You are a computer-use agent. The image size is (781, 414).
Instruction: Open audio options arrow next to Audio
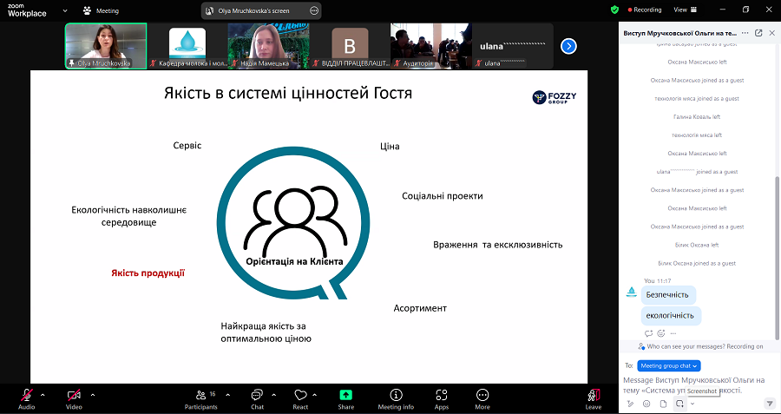click(43, 395)
